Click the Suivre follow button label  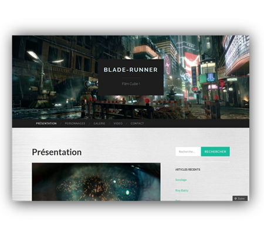pos(241,198)
